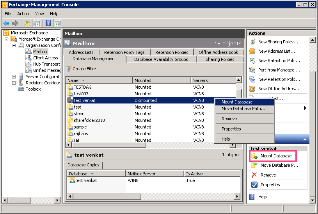Expand the Server Configuration node
Screen dimensions: 318x214
coord(14,77)
